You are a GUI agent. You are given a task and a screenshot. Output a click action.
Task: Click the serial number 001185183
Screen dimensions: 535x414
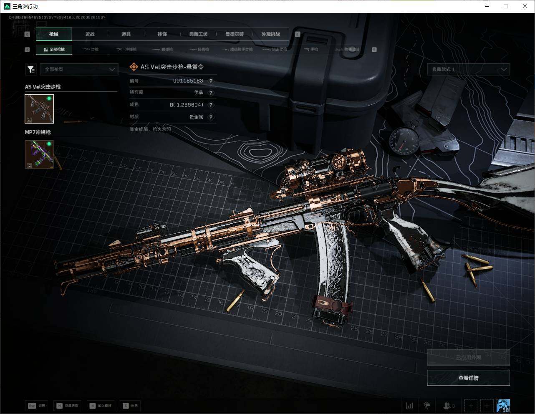188,81
